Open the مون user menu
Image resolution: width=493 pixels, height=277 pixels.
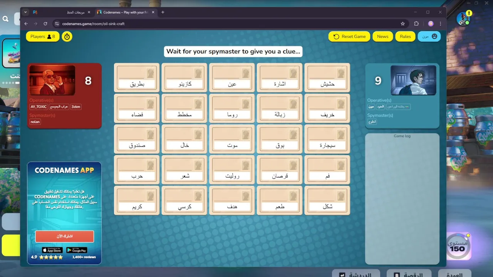[429, 37]
